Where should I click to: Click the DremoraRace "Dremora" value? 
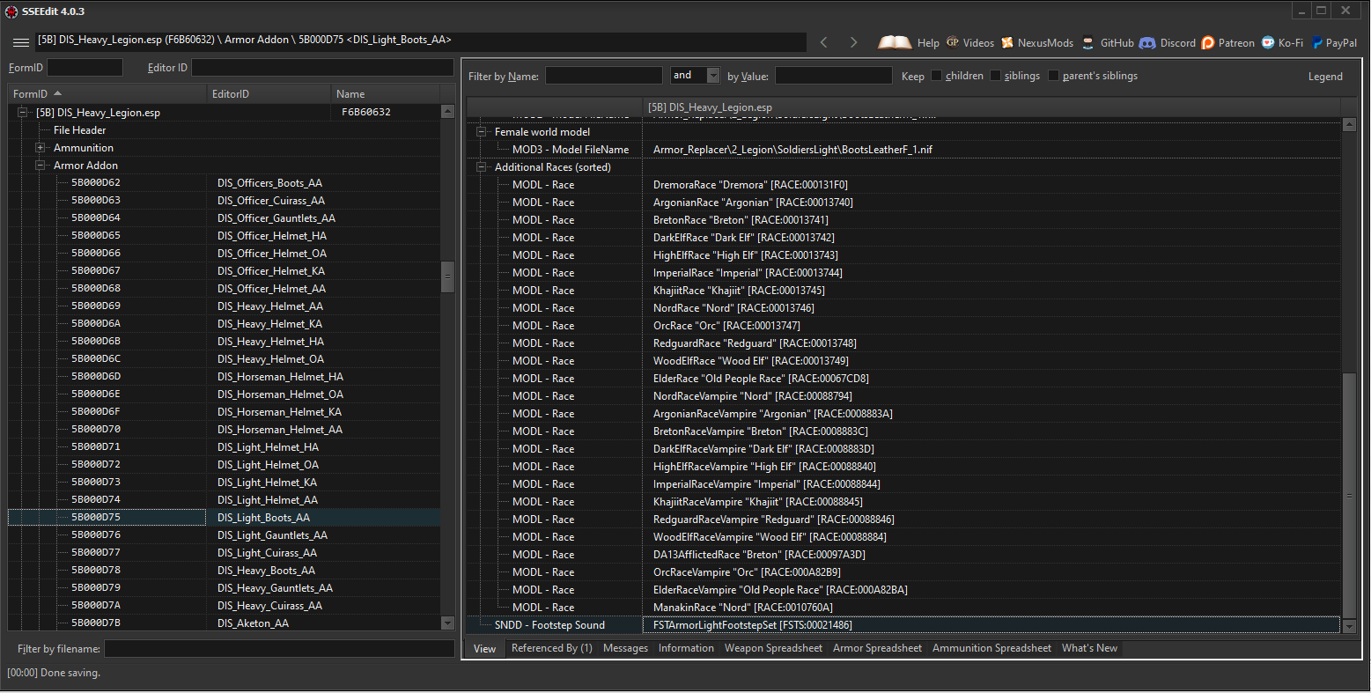click(750, 185)
